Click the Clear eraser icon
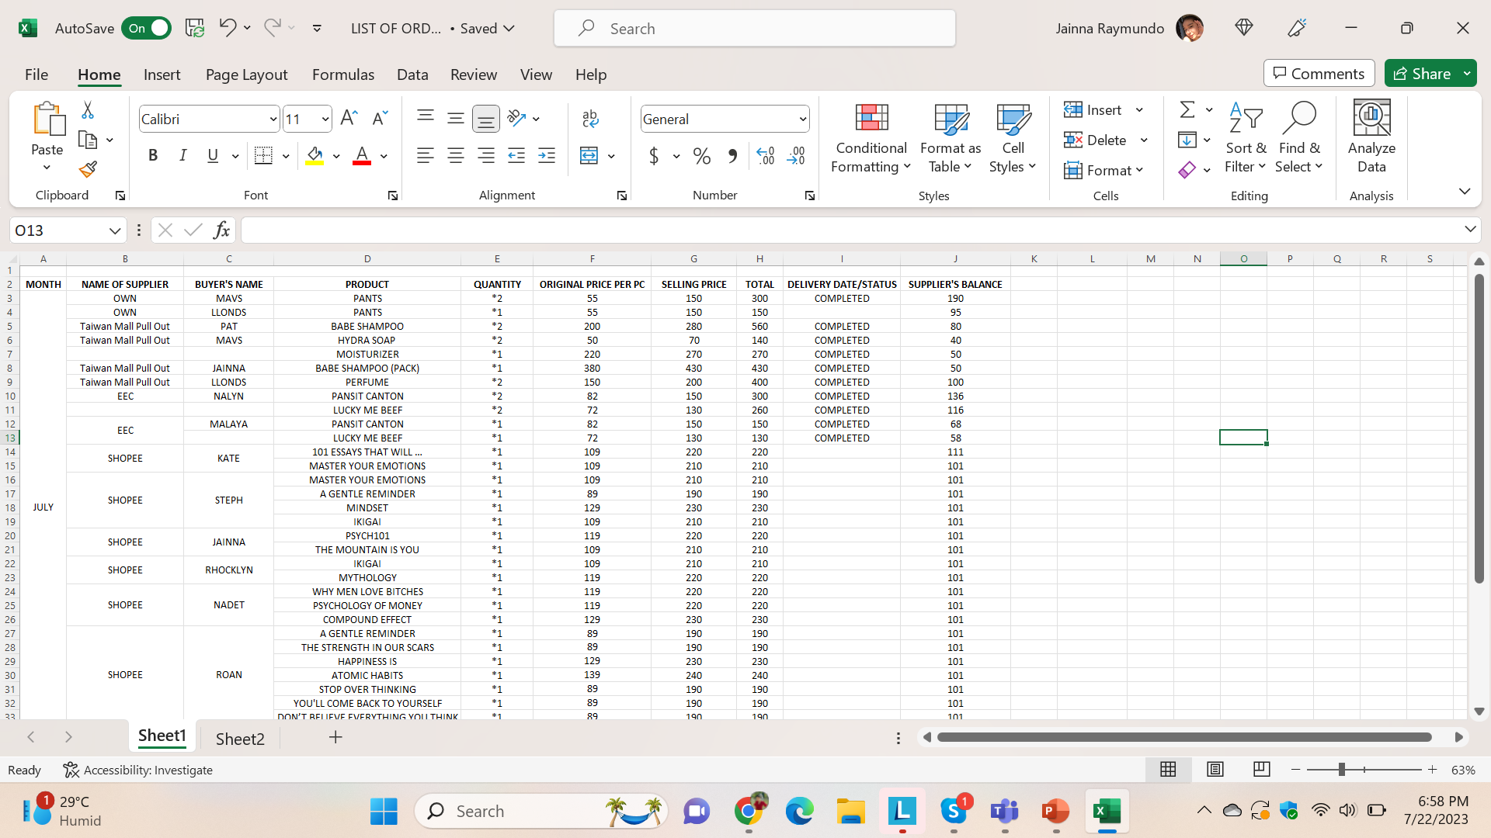Image resolution: width=1491 pixels, height=838 pixels. click(1187, 170)
